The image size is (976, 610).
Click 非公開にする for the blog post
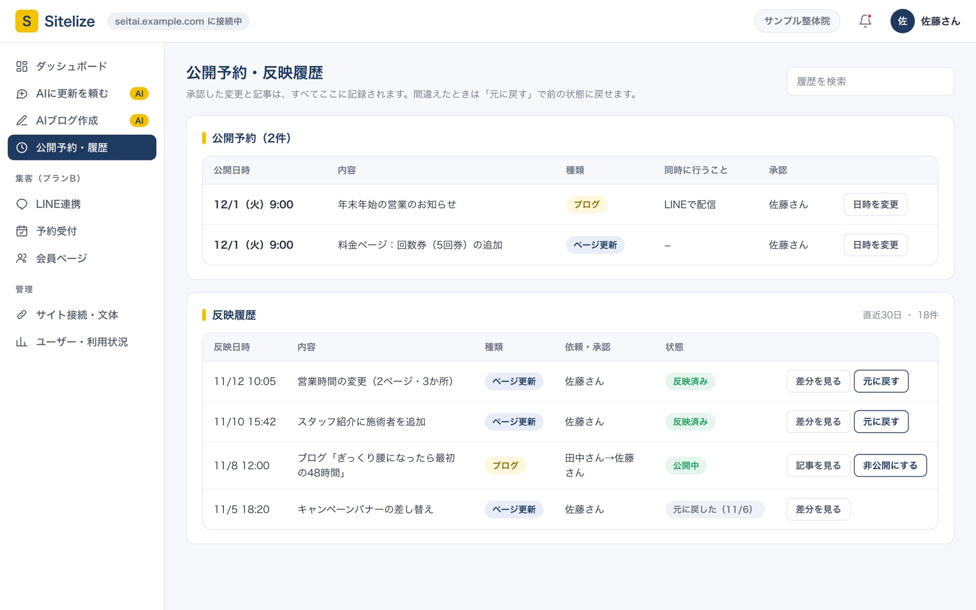click(890, 465)
